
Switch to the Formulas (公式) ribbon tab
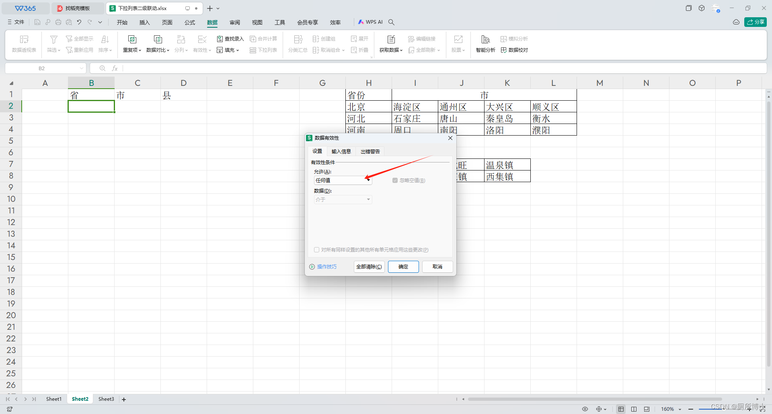pos(190,22)
